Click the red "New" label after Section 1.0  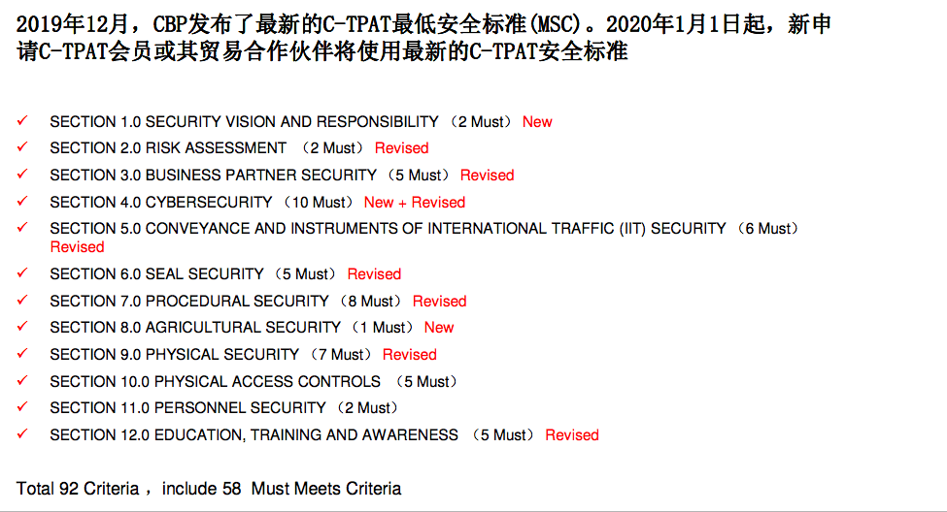point(537,122)
